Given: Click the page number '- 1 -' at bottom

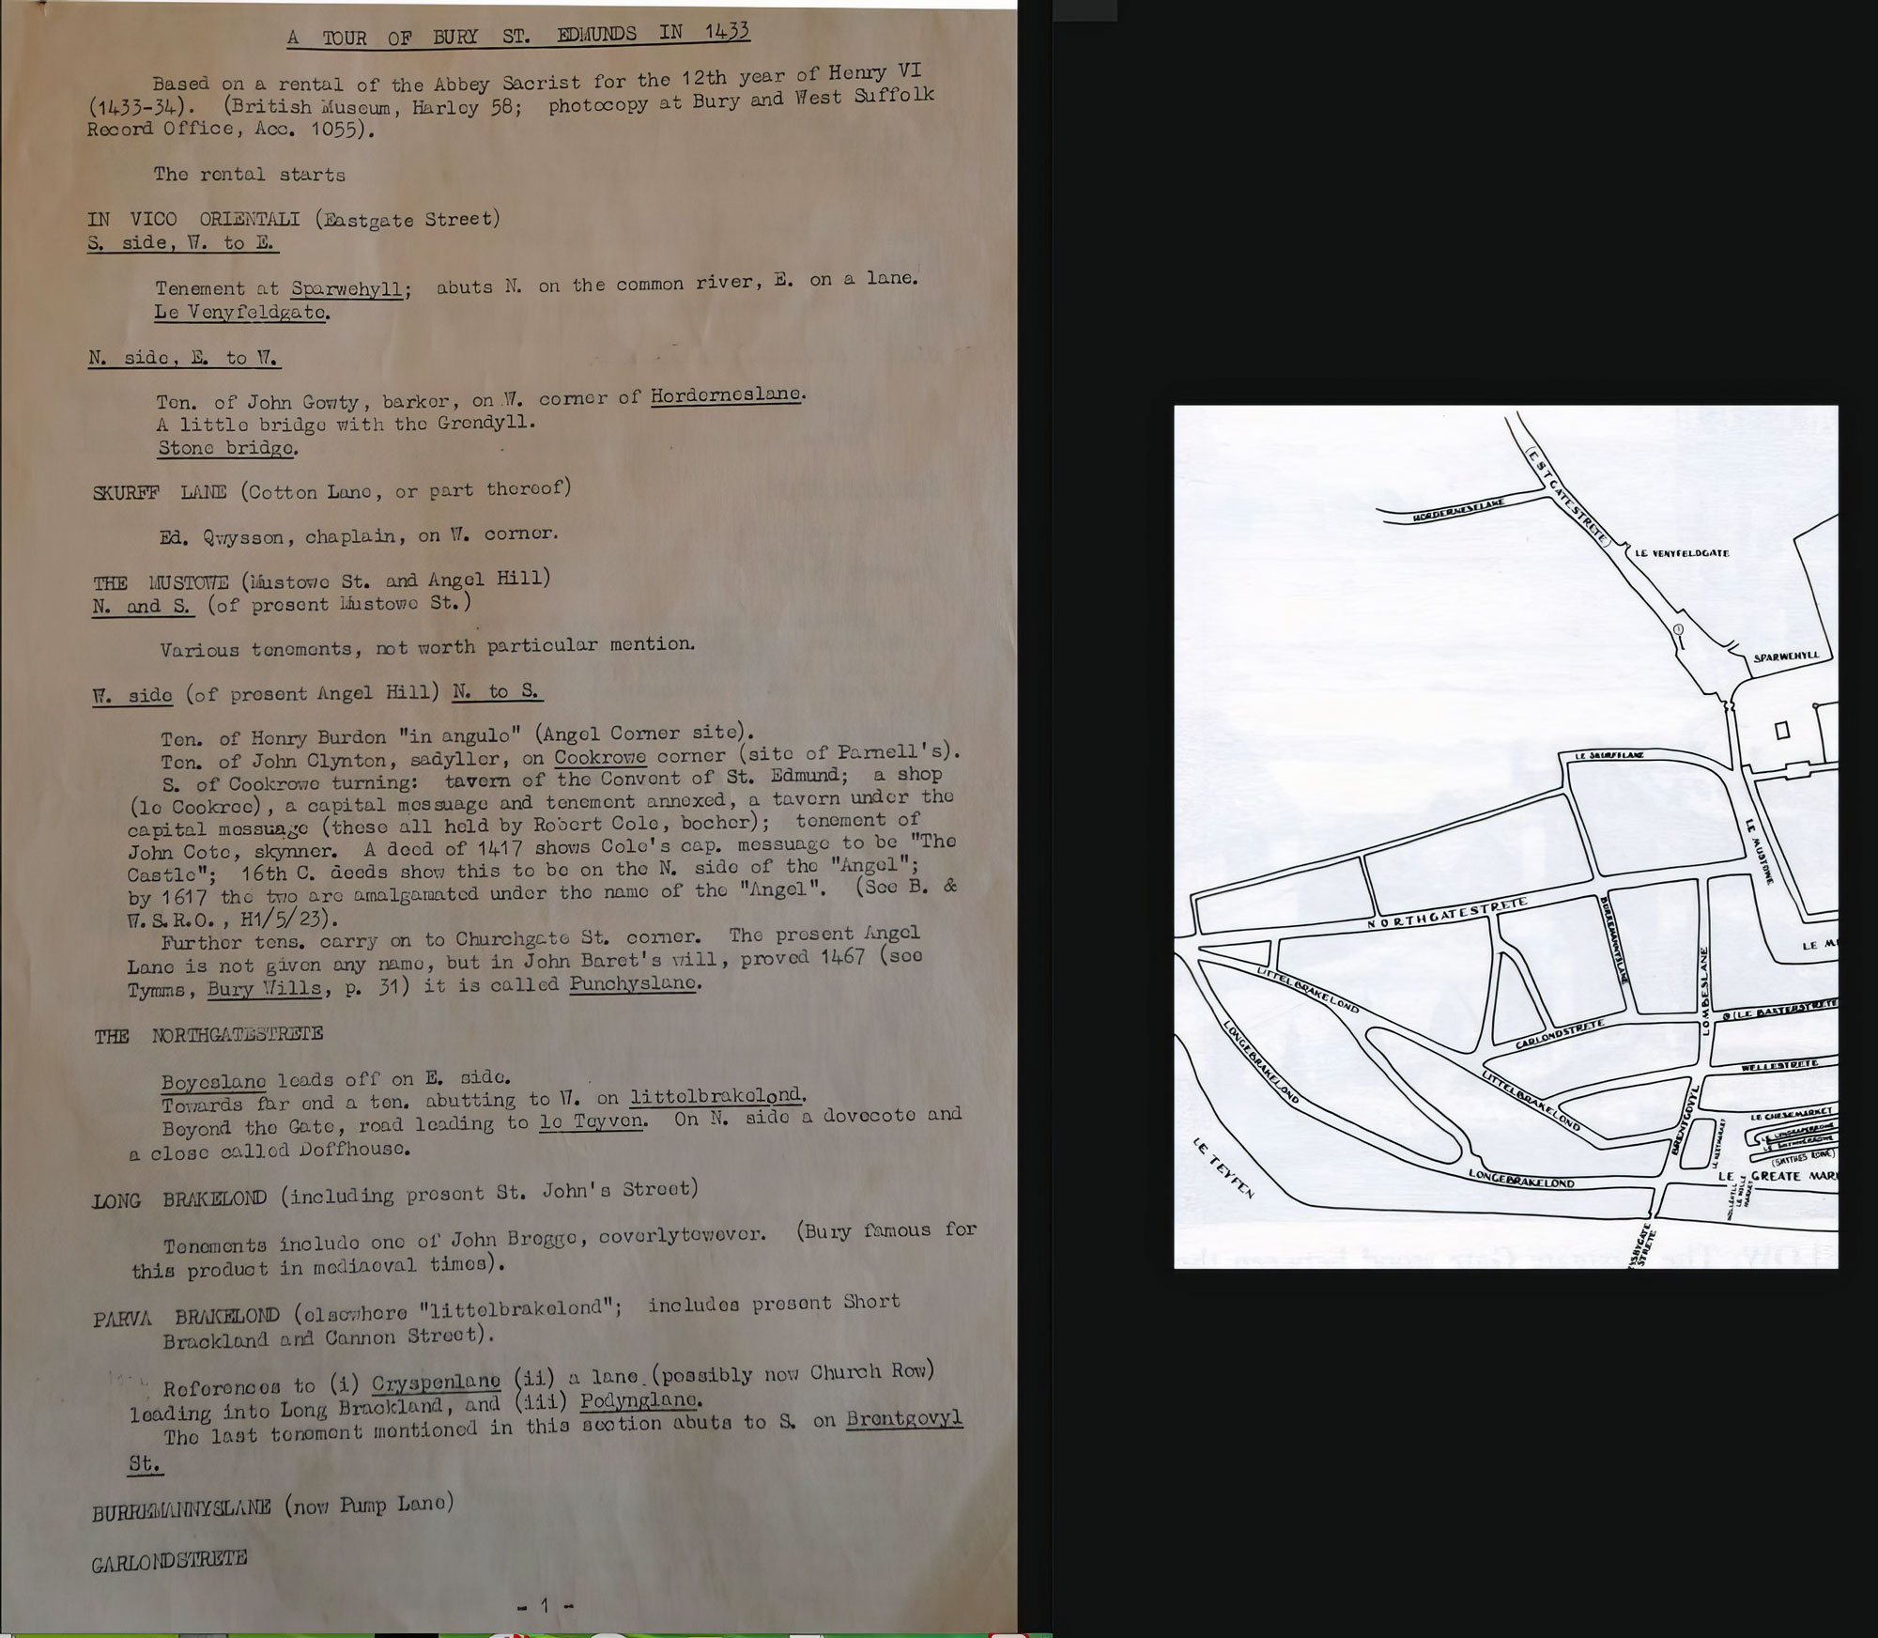Looking at the screenshot, I should 545,1606.
